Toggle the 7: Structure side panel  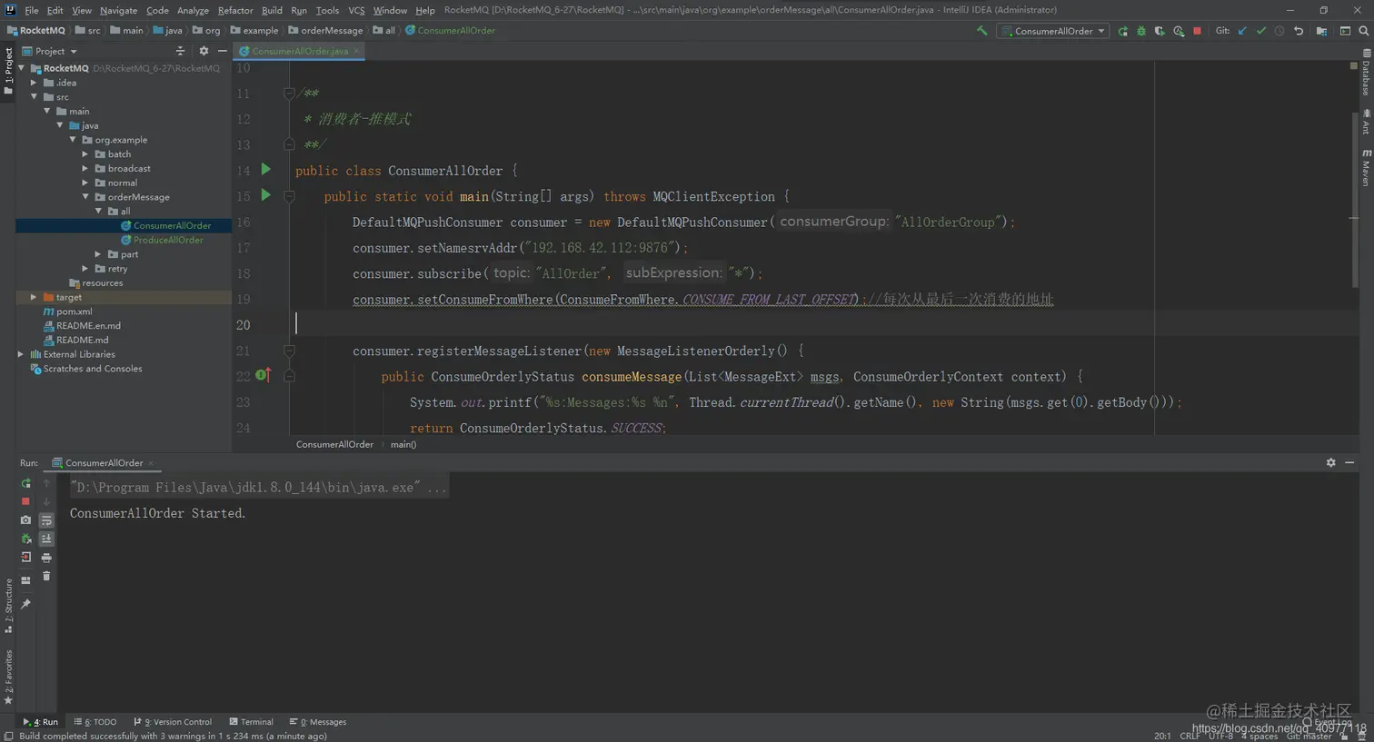click(x=8, y=606)
